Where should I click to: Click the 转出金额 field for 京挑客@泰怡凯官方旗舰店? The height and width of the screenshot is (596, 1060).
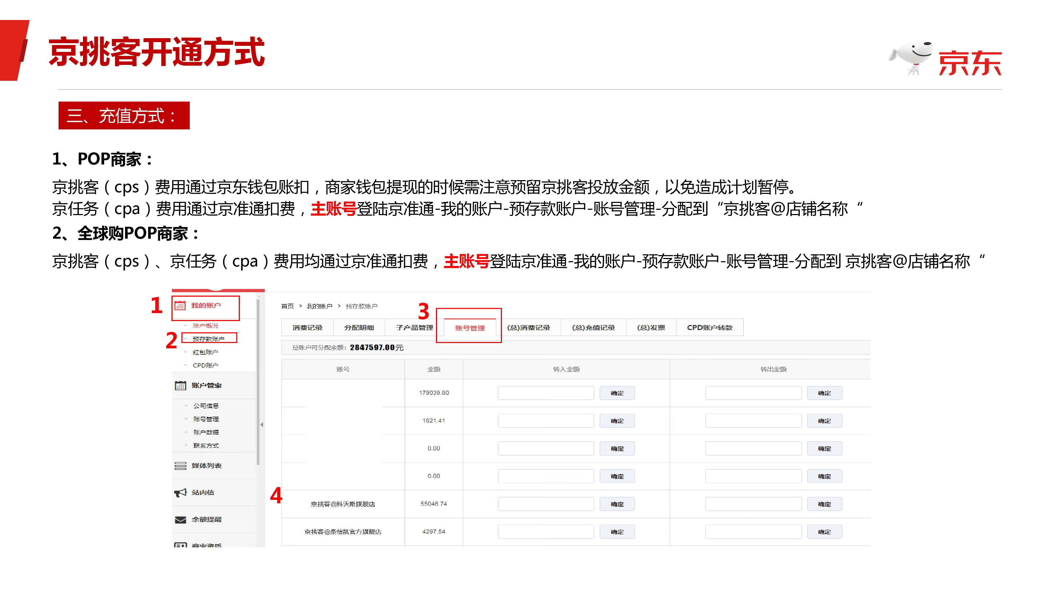coord(753,531)
